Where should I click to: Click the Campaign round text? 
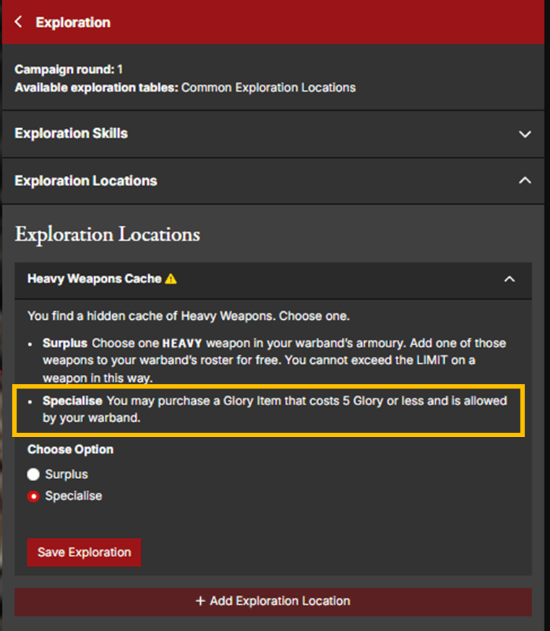pos(69,70)
